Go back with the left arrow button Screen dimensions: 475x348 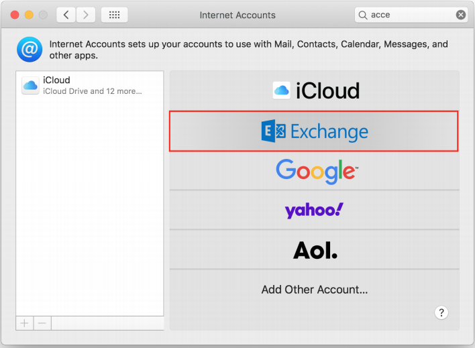point(66,15)
